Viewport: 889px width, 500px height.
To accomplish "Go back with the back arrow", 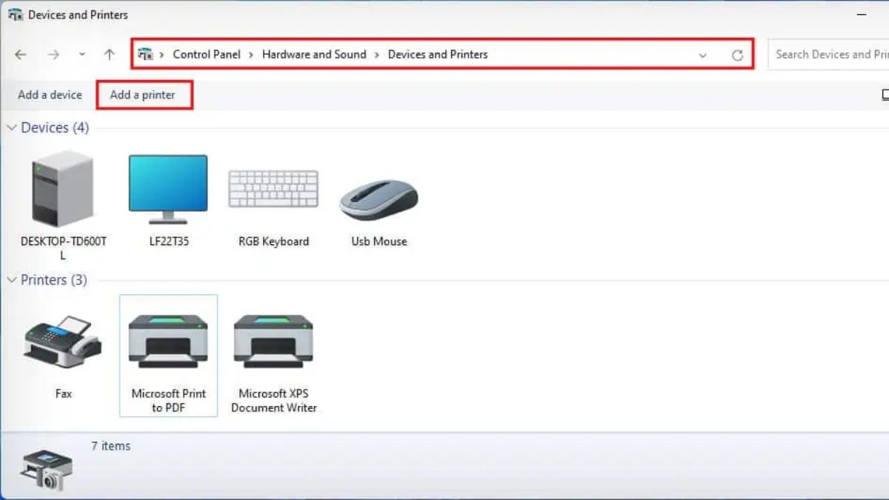I will [21, 55].
